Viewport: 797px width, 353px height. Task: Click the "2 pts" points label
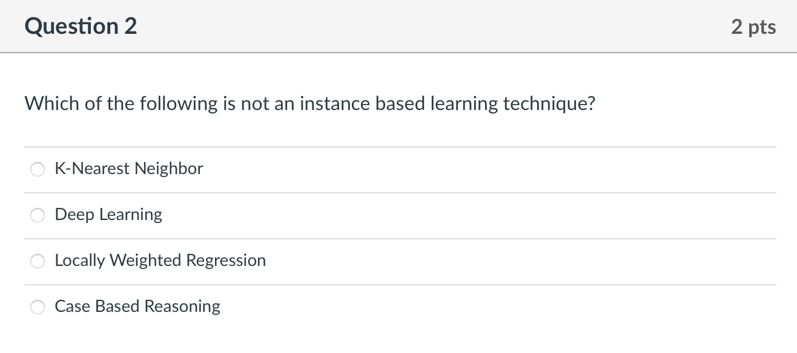pos(753,27)
